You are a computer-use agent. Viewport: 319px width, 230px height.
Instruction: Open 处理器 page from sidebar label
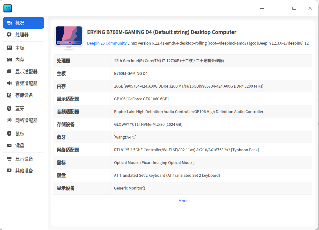pos(22,35)
